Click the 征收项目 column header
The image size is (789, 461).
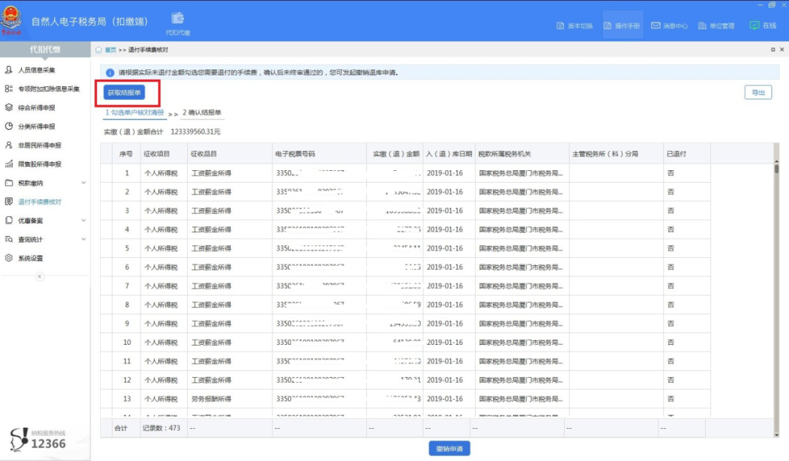pos(163,154)
